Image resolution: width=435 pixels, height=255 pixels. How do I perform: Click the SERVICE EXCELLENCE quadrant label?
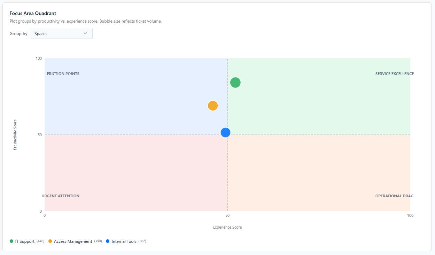[x=395, y=74]
